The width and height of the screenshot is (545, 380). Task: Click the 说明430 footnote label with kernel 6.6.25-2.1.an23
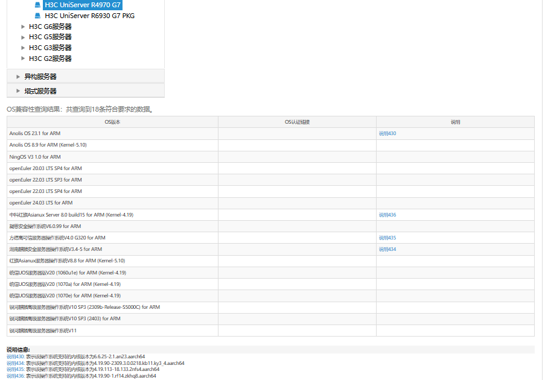(16, 356)
